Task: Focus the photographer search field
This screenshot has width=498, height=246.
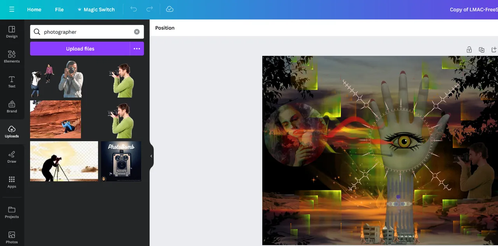Action: 87,32
